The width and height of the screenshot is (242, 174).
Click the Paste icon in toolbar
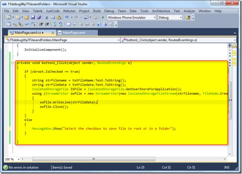[x=59, y=18]
